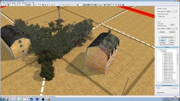Collapse the ardennes_rural tree node

coord(159,50)
